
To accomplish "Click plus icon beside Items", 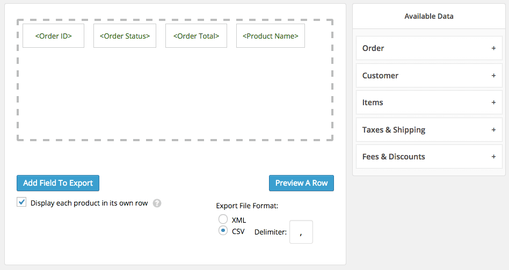I will pos(493,103).
